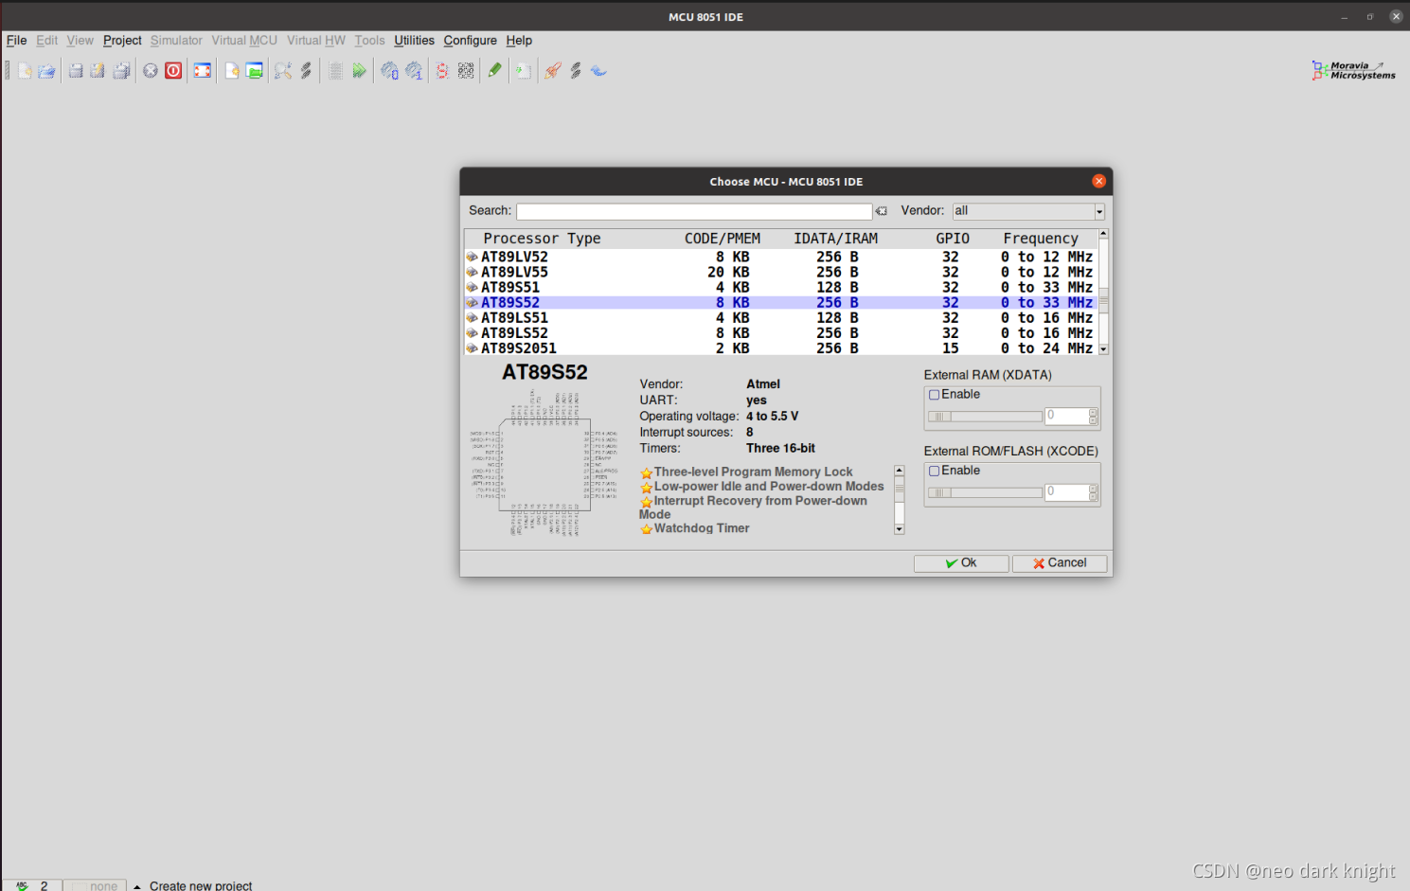Click the green pencil toolbar icon
The image size is (1410, 891).
tap(494, 71)
